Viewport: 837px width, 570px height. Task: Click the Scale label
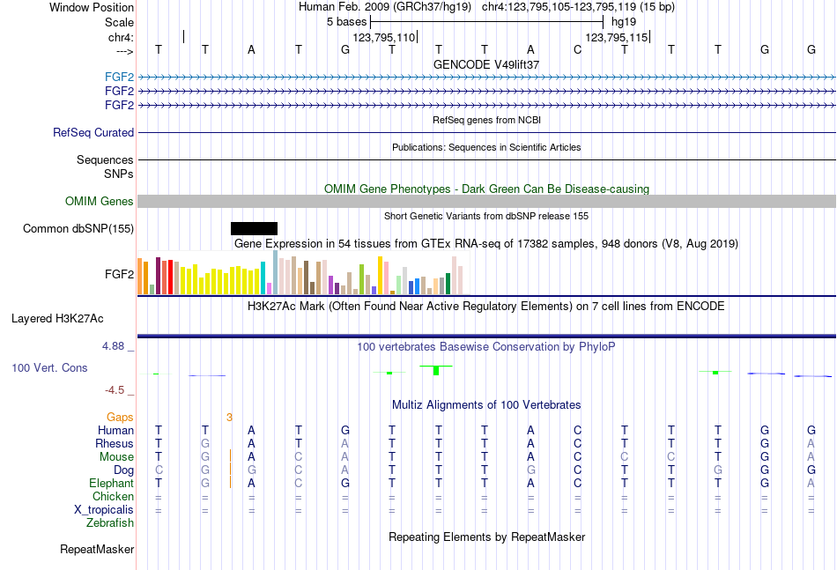119,22
